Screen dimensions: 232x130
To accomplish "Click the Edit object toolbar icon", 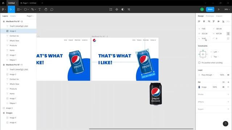I will click(111, 9).
